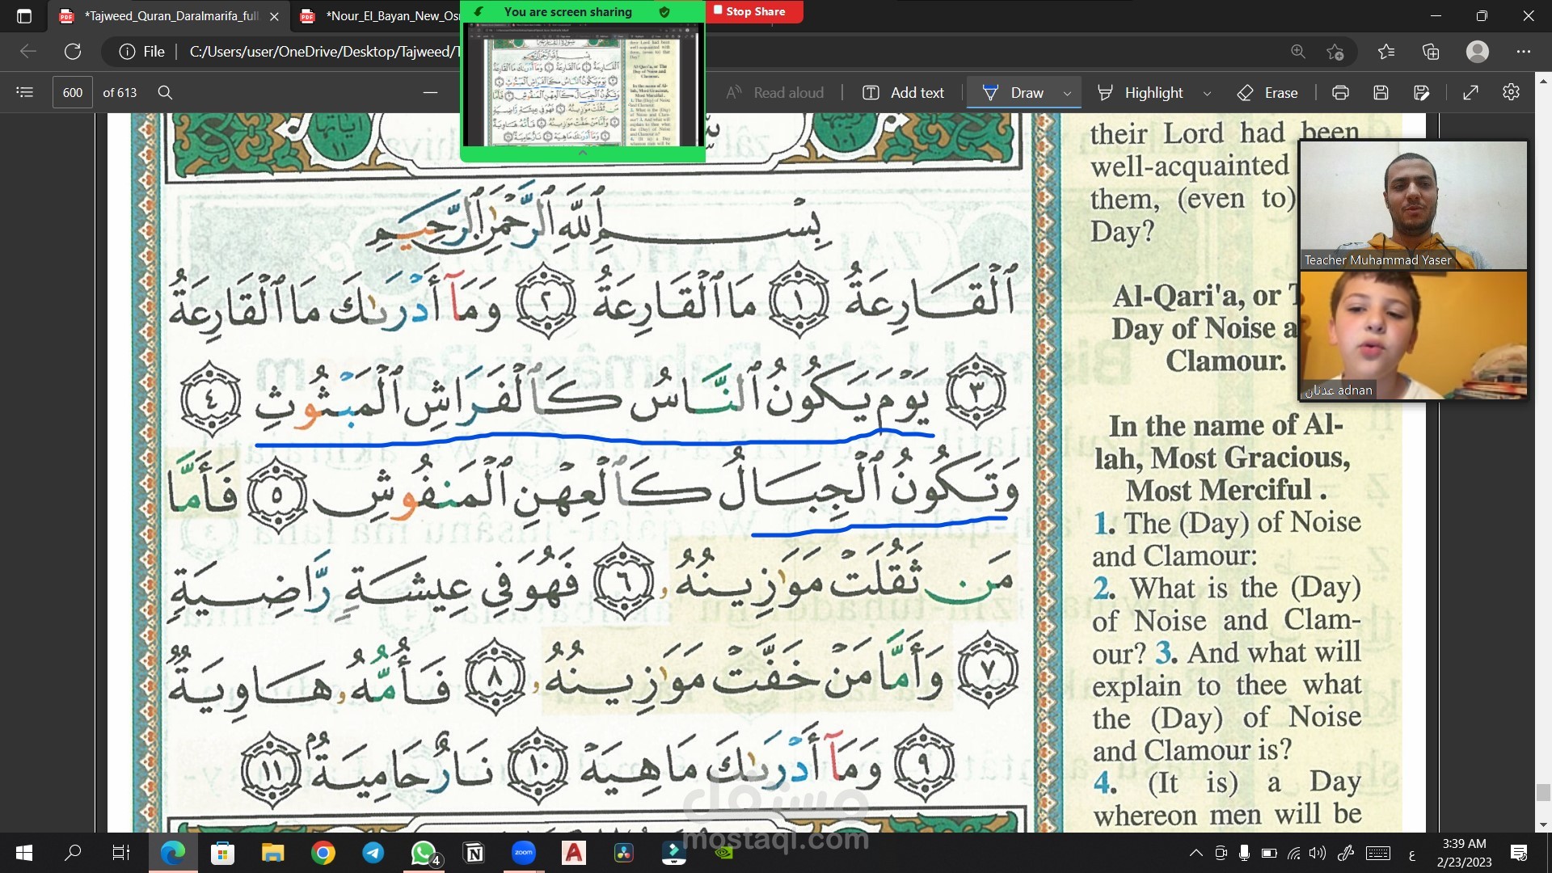Open DaVinci Resolve from taskbar

(x=624, y=853)
